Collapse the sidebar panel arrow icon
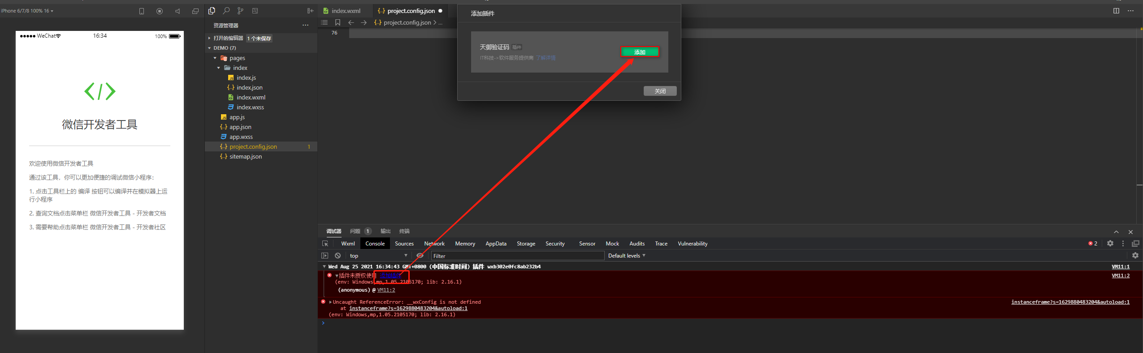 coord(310,11)
